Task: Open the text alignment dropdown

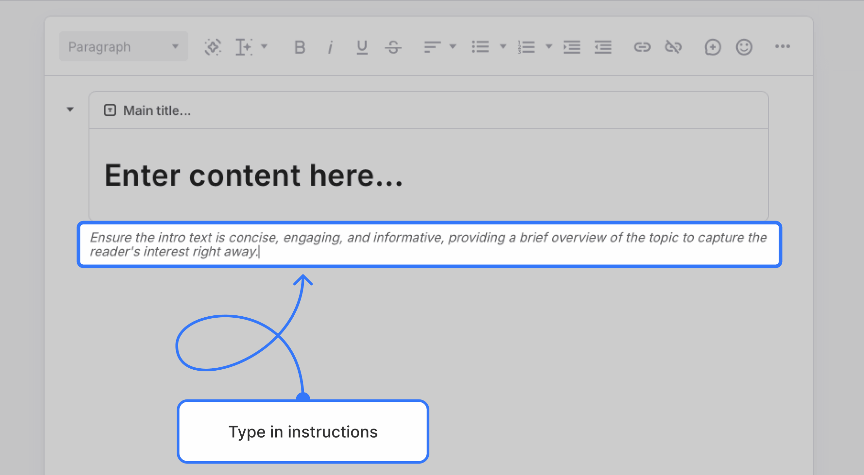Action: pos(452,47)
